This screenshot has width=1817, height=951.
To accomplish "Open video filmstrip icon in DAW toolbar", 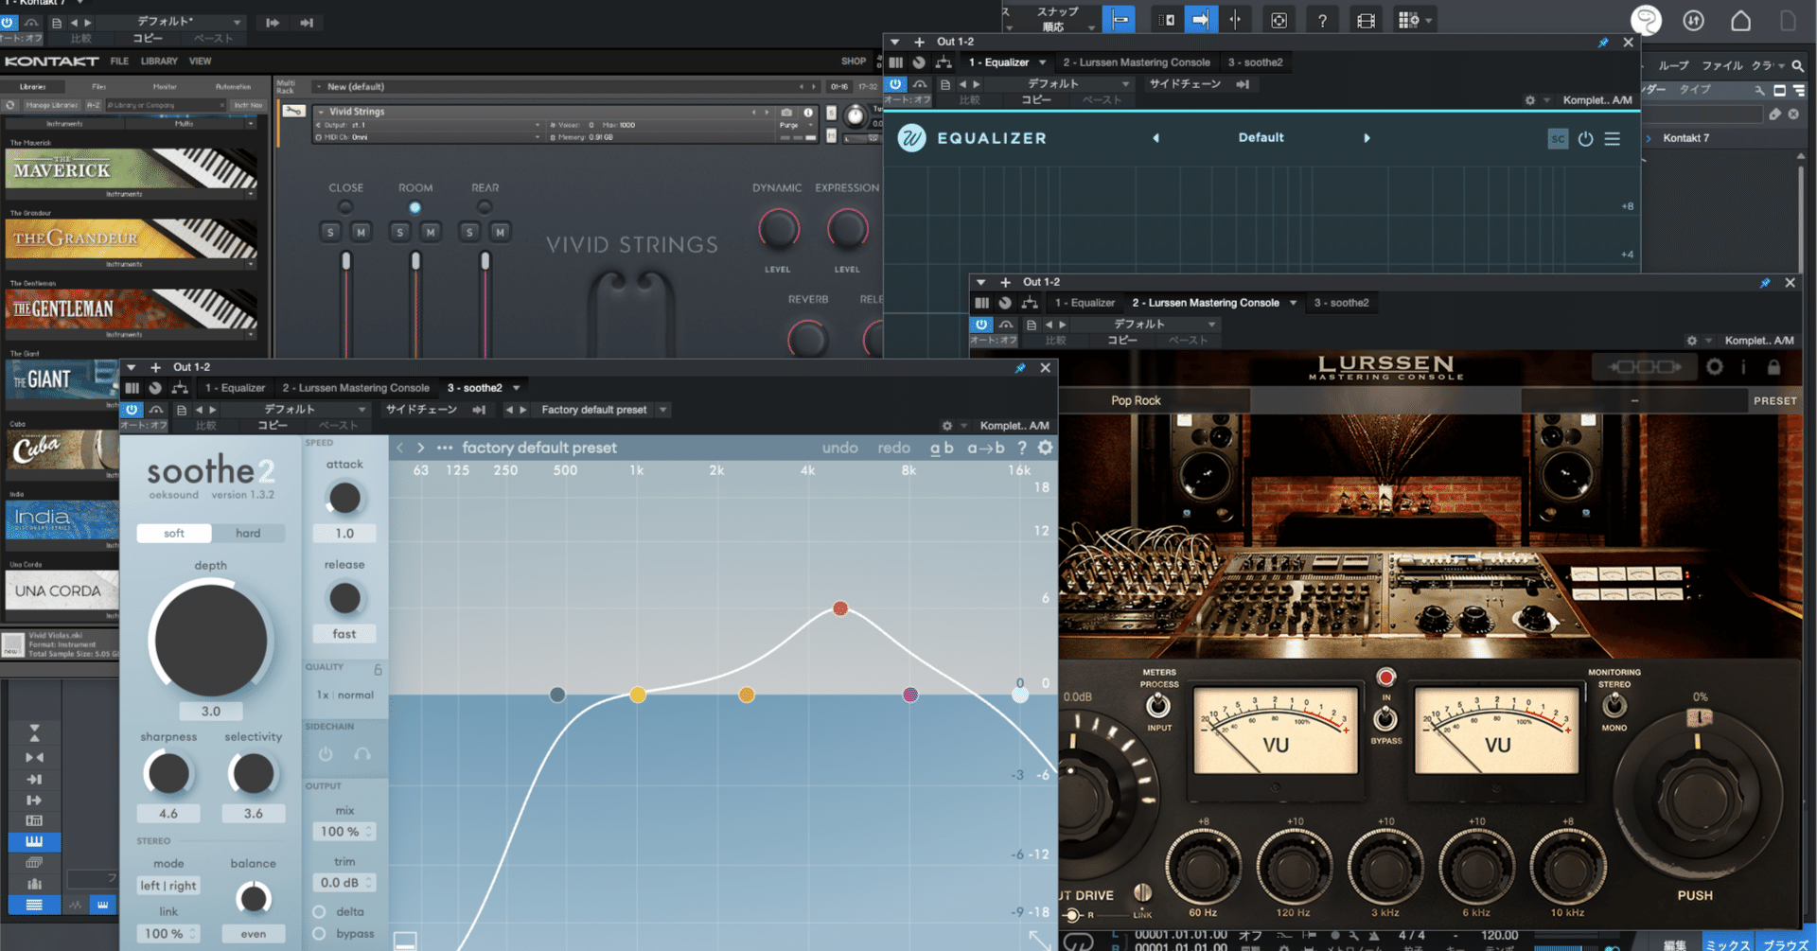I will point(1366,20).
